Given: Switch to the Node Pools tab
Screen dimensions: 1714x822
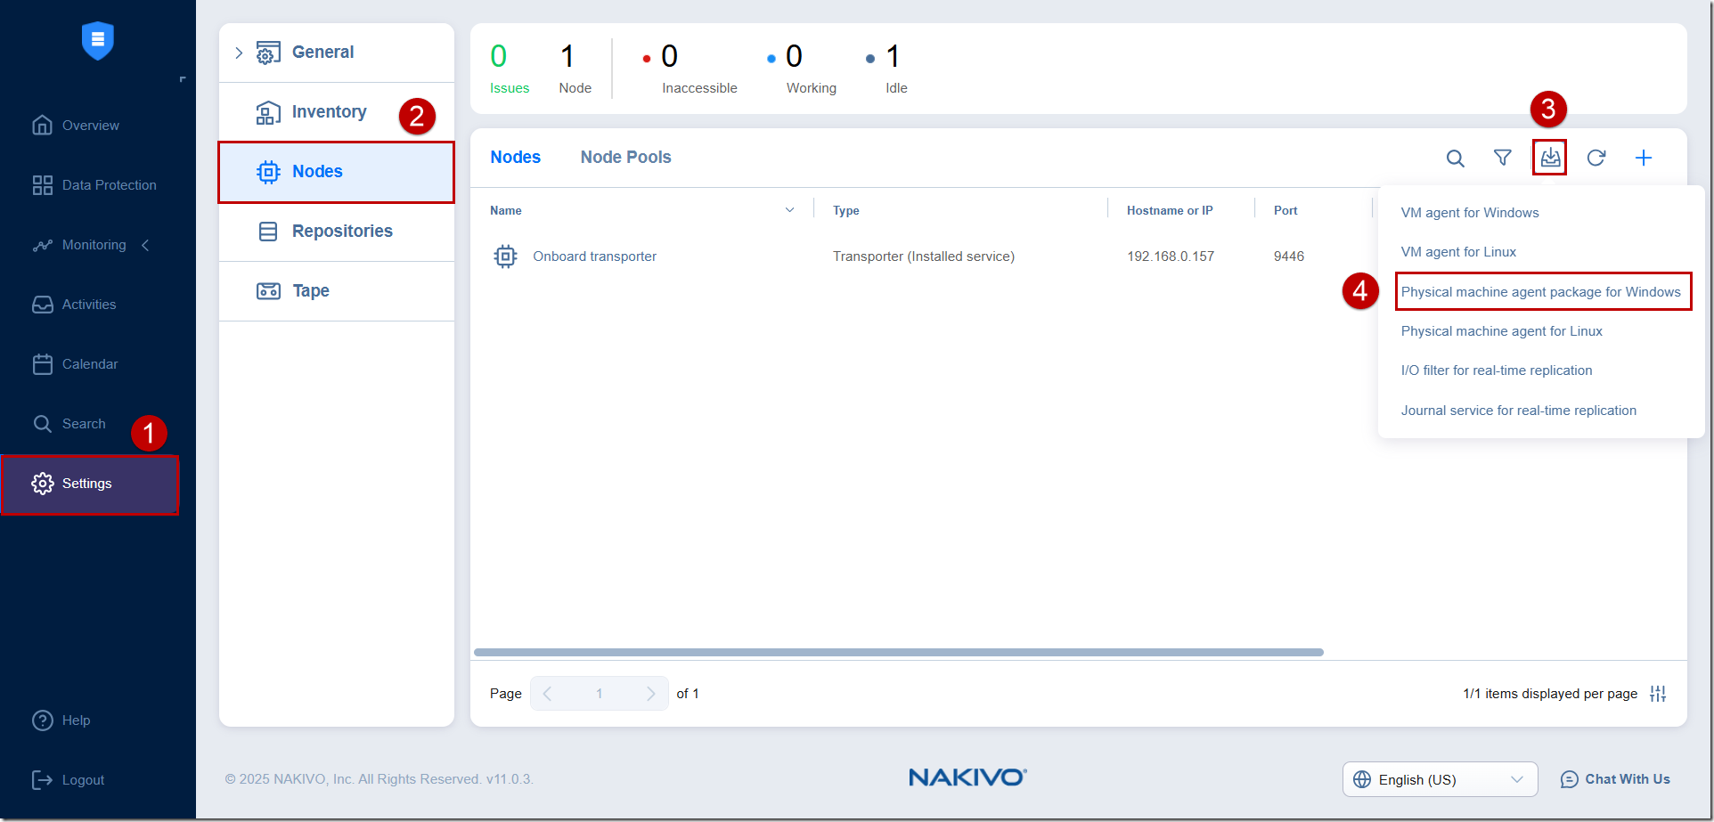Looking at the screenshot, I should pyautogui.click(x=626, y=158).
